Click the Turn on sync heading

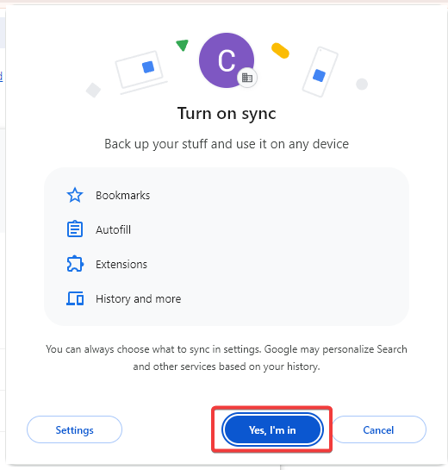click(x=227, y=114)
